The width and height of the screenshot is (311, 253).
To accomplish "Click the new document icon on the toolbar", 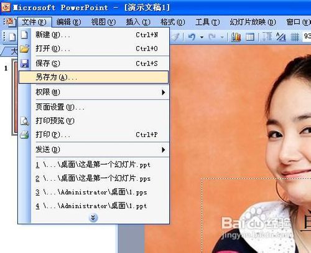I will tap(12, 37).
